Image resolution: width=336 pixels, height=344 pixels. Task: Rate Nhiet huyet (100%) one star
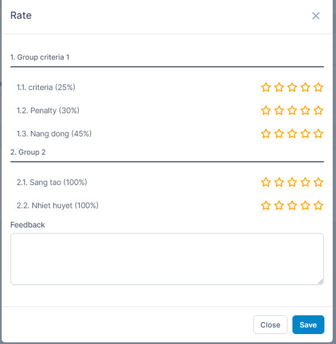[x=266, y=205]
